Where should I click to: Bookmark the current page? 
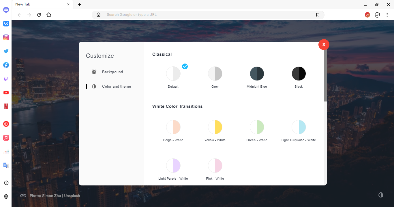(x=318, y=15)
